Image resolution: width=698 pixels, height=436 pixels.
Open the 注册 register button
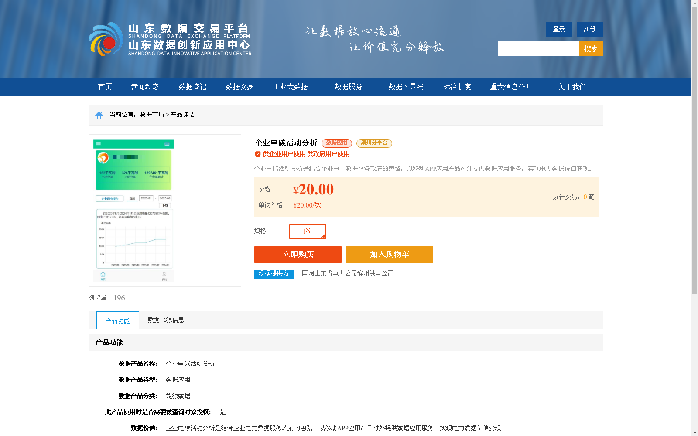coord(590,30)
